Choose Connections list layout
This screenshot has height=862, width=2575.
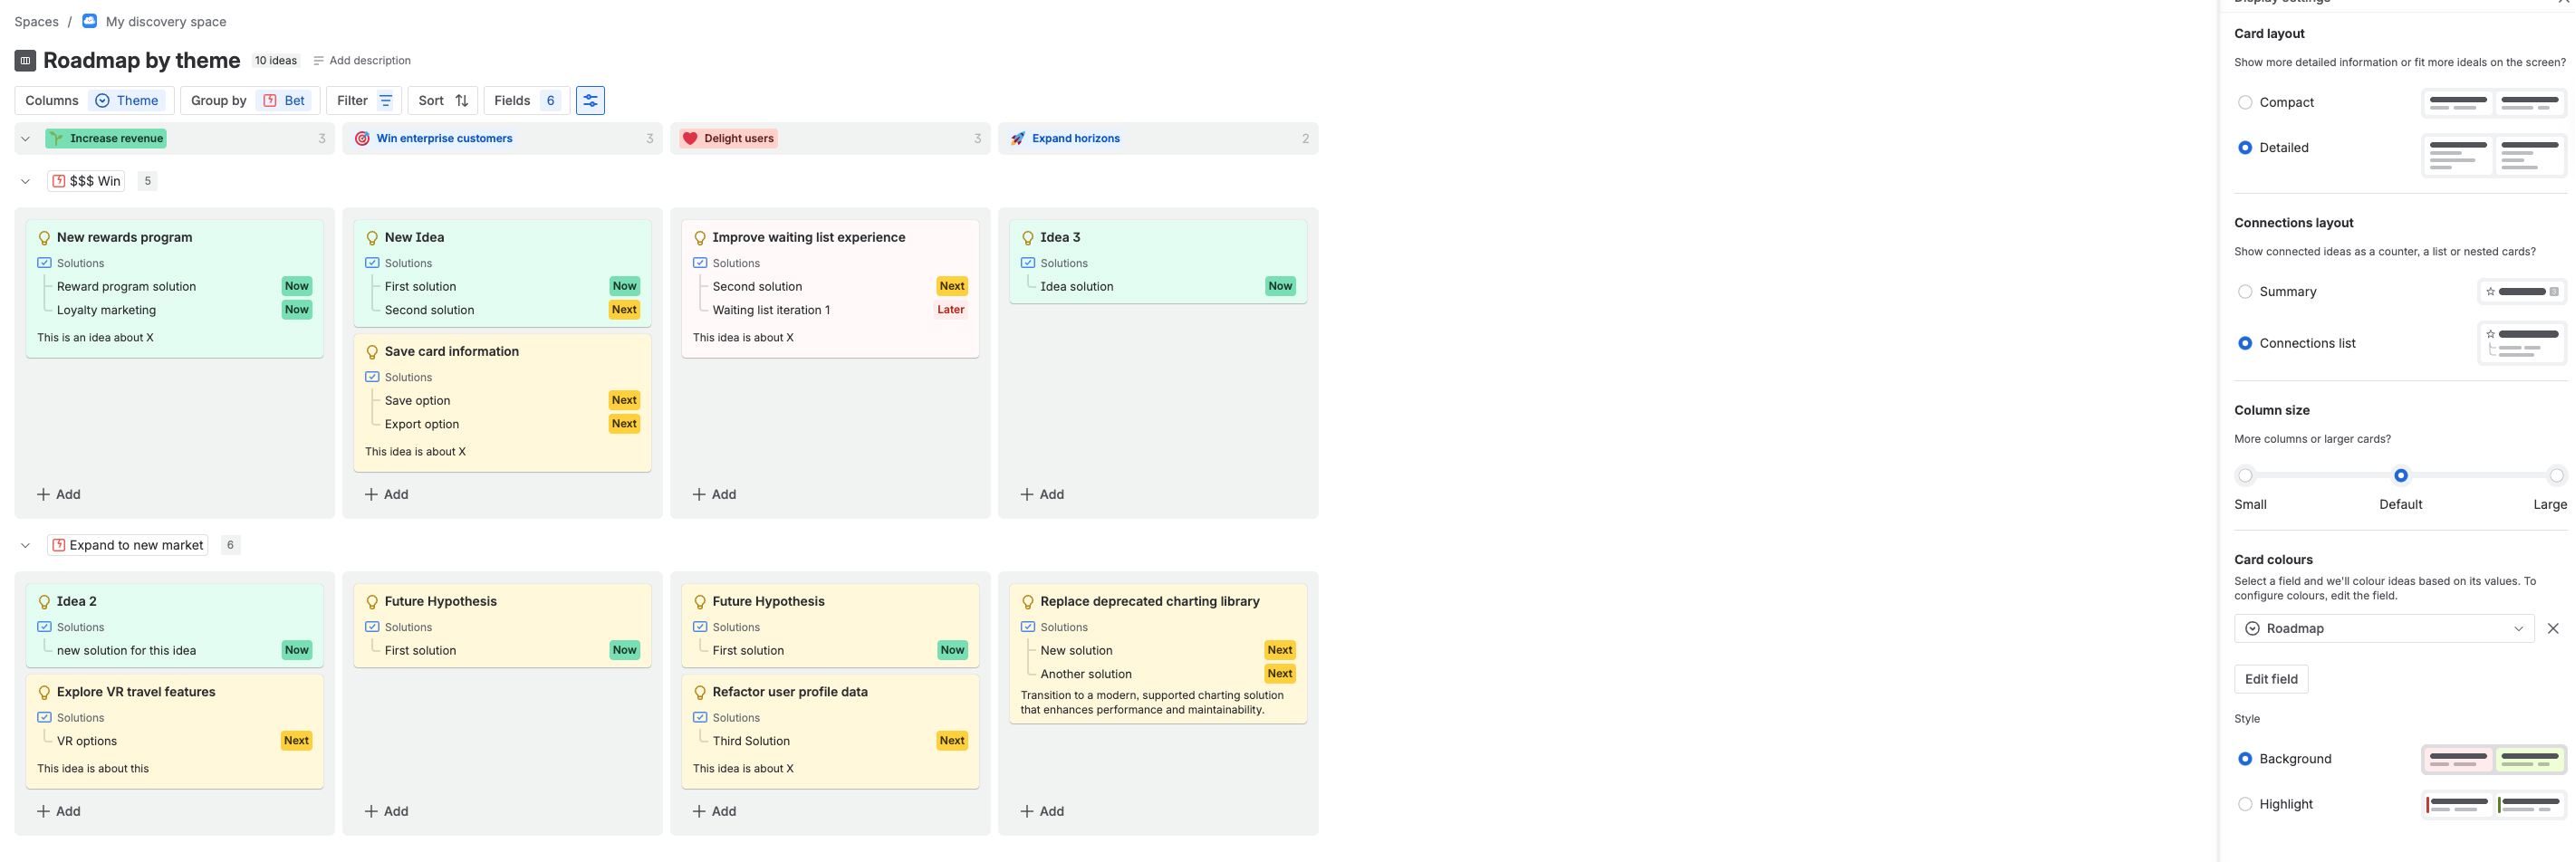tap(2245, 343)
